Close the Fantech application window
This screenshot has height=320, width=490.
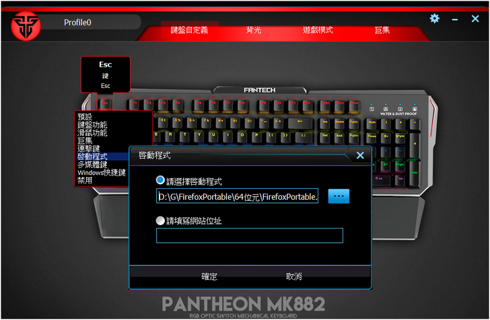475,19
